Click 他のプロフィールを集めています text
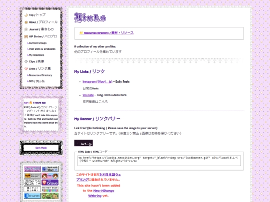 coord(98,51)
